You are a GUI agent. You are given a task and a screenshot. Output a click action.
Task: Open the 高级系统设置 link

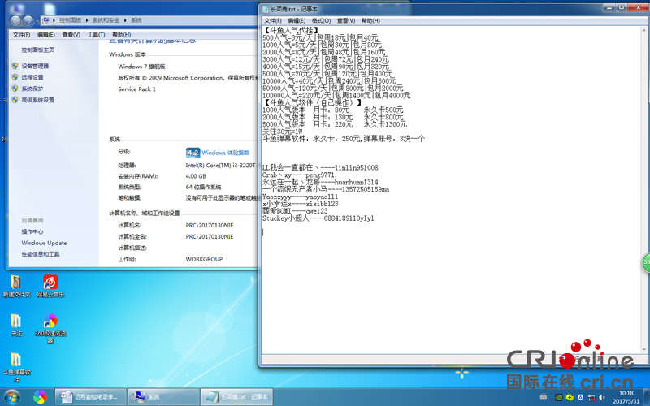(37, 99)
